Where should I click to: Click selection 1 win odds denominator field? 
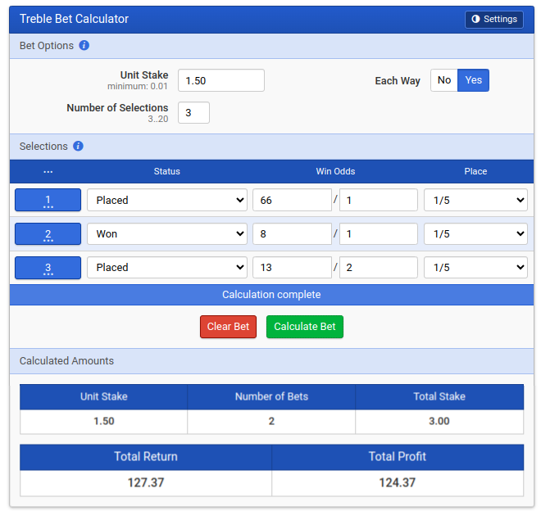pyautogui.click(x=379, y=200)
